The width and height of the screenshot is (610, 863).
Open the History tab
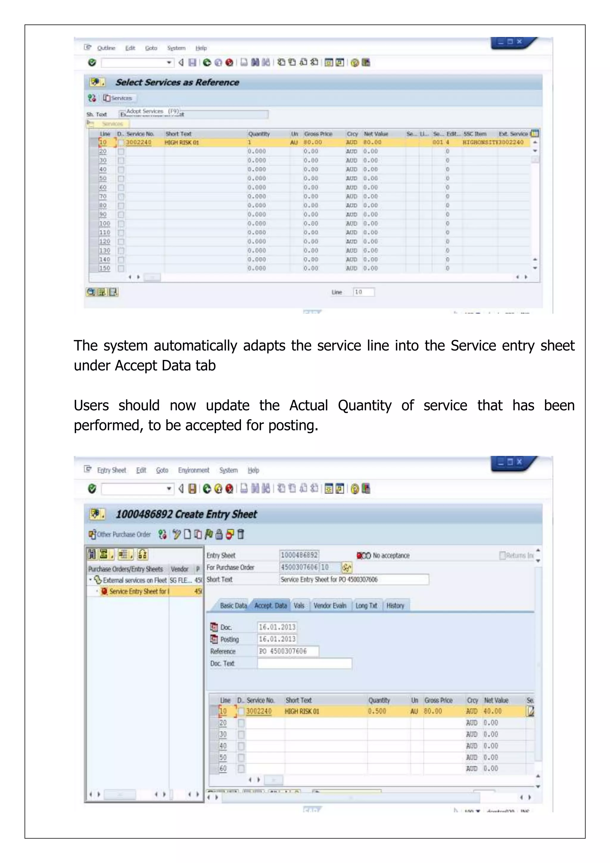396,606
